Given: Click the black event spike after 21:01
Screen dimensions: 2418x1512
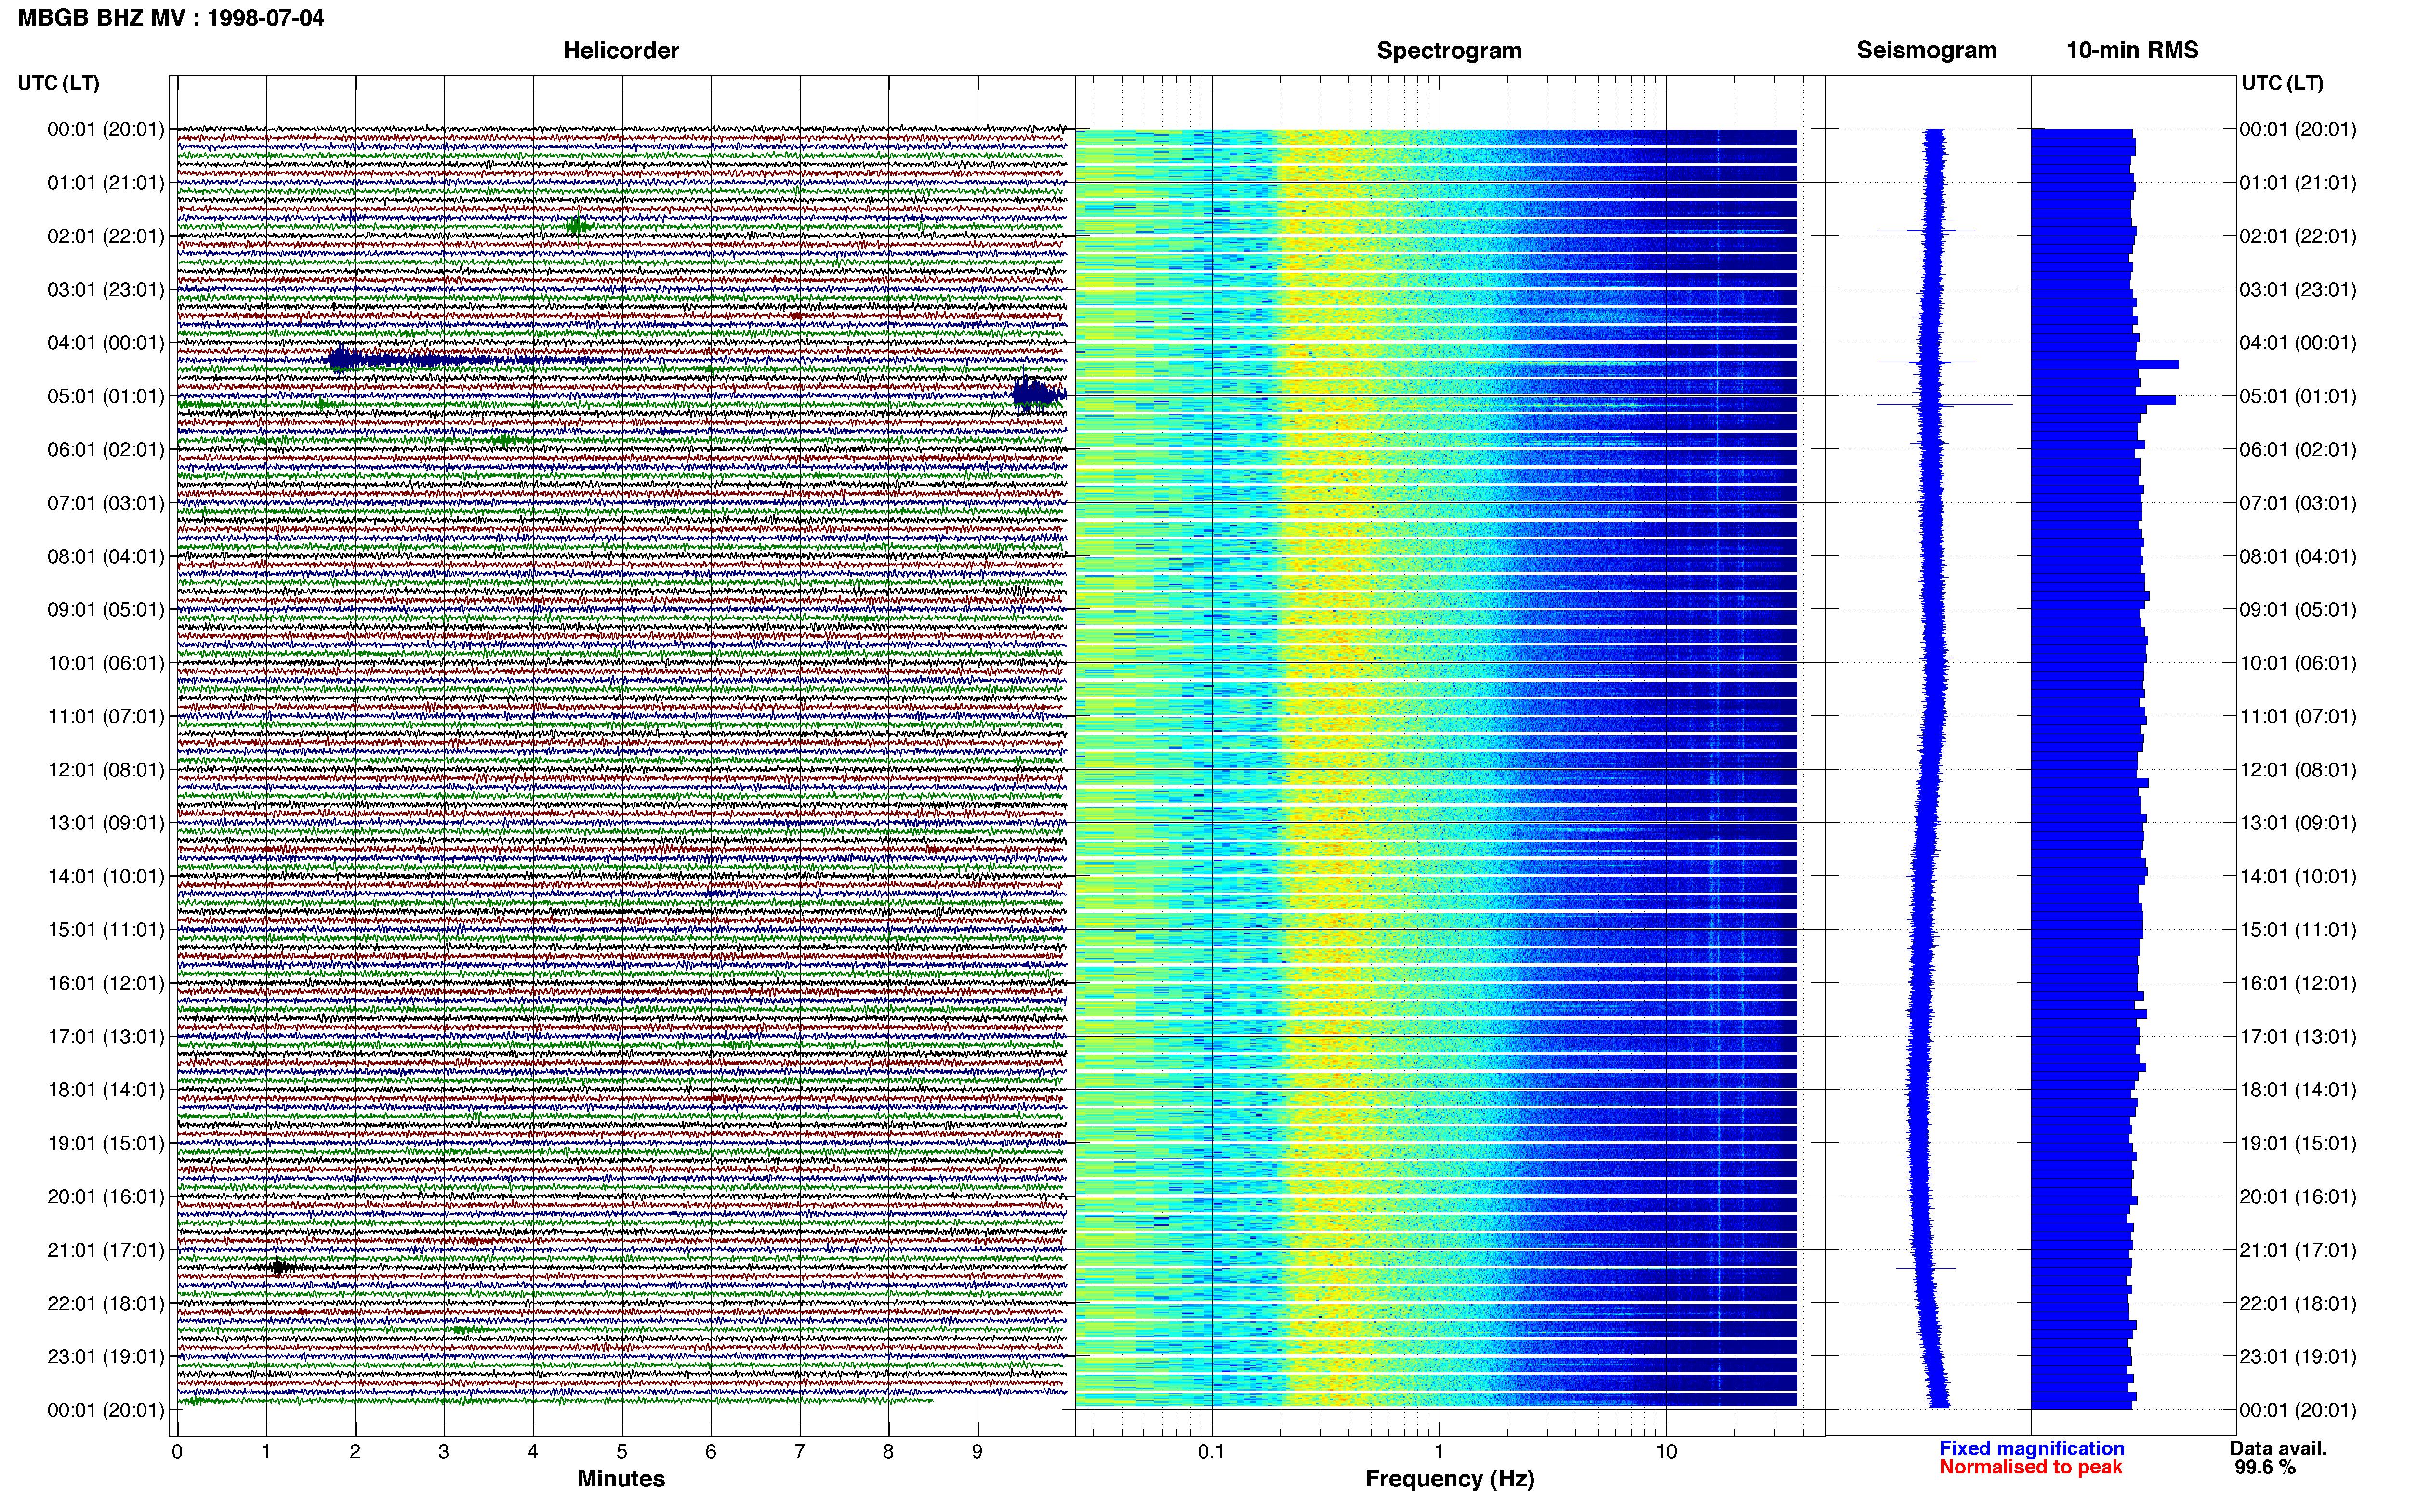Looking at the screenshot, I should coord(280,1267).
